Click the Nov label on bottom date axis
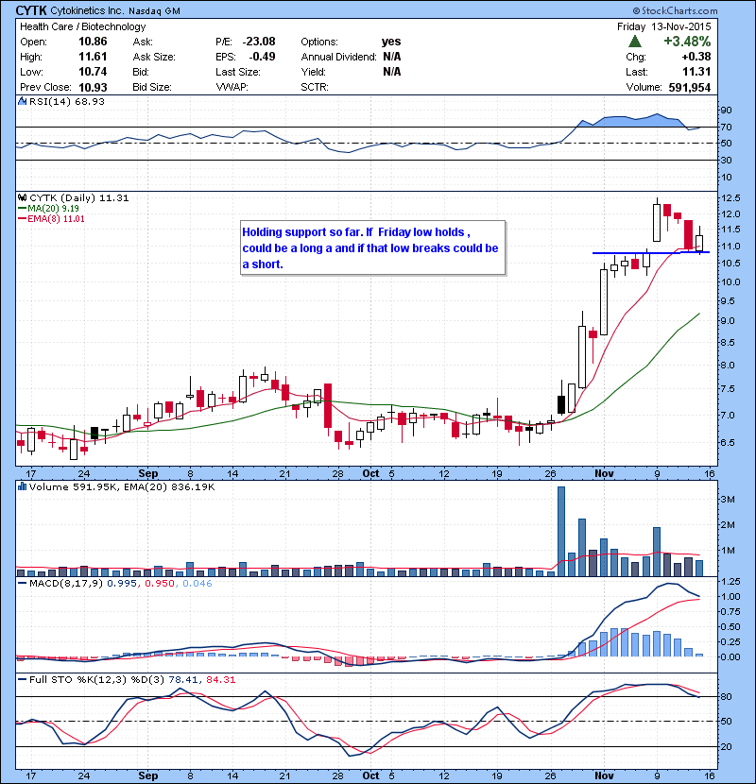Image resolution: width=756 pixels, height=784 pixels. point(604,775)
